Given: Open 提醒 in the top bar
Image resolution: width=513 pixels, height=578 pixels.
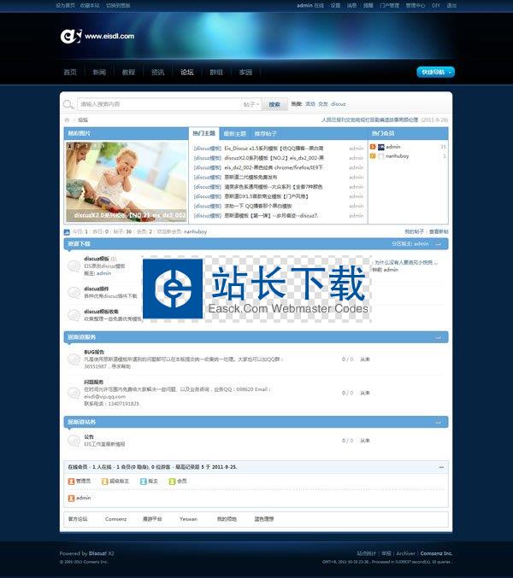Looking at the screenshot, I should click(x=368, y=5).
